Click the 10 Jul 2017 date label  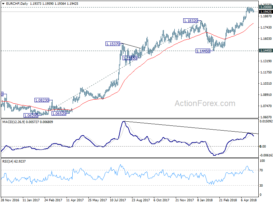click(118, 200)
